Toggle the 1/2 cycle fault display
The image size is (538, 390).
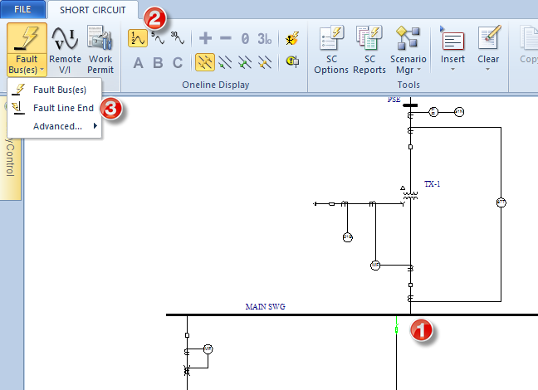[138, 38]
